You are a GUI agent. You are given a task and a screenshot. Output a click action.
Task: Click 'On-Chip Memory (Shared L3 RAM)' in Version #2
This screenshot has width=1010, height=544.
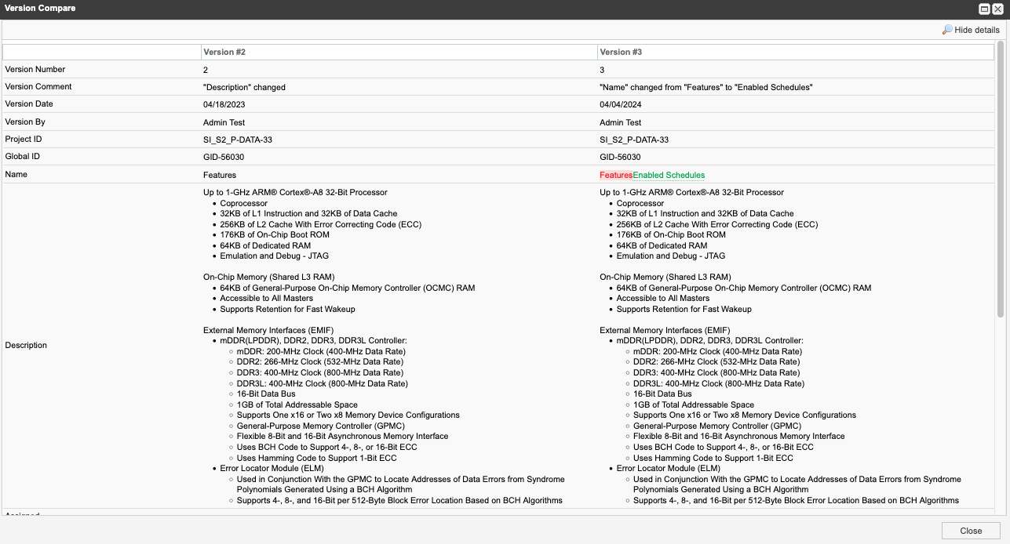pos(269,277)
